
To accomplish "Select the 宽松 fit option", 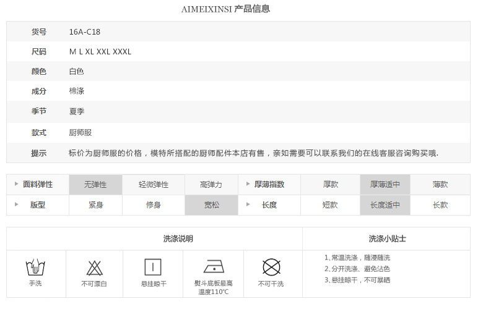I will 212,205.
